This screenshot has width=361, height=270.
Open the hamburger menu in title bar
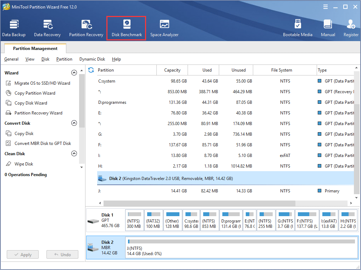[325, 7]
